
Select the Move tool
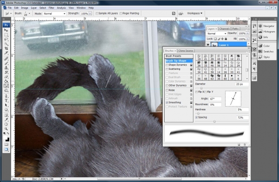tap(6, 30)
